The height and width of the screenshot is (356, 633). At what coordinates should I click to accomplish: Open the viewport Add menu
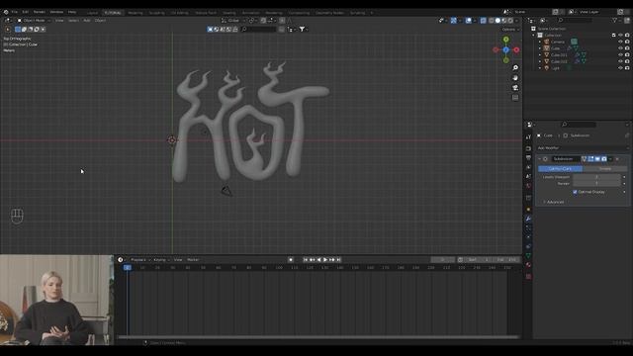pos(87,20)
